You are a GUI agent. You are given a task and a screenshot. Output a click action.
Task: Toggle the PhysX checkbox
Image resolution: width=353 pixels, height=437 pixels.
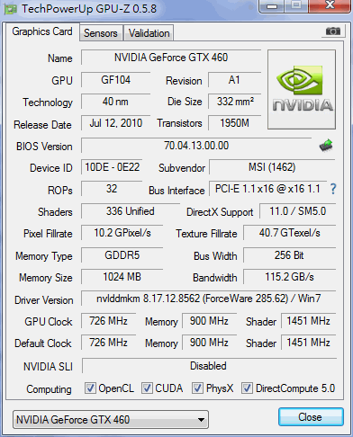click(197, 388)
